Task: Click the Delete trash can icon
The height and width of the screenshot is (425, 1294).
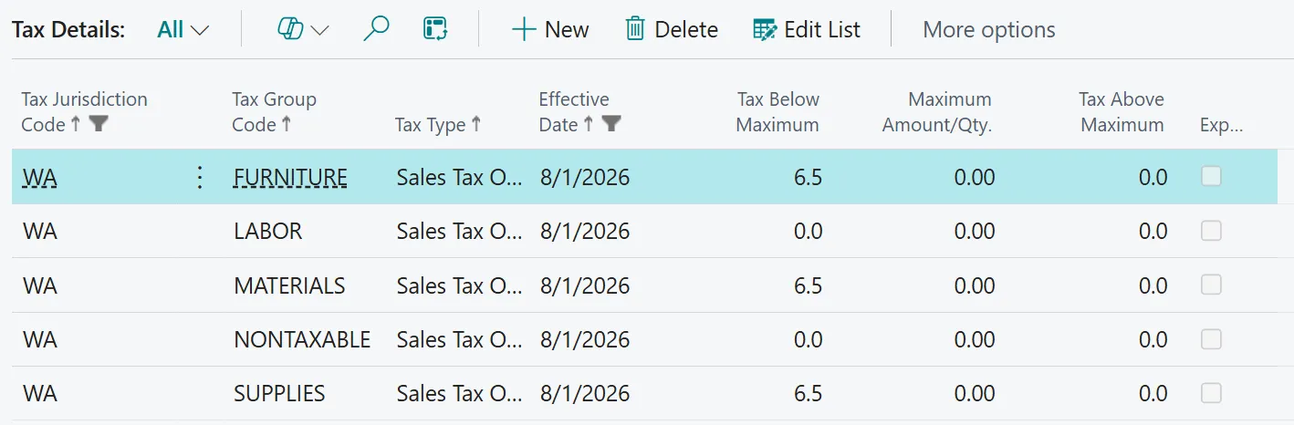Action: [635, 29]
